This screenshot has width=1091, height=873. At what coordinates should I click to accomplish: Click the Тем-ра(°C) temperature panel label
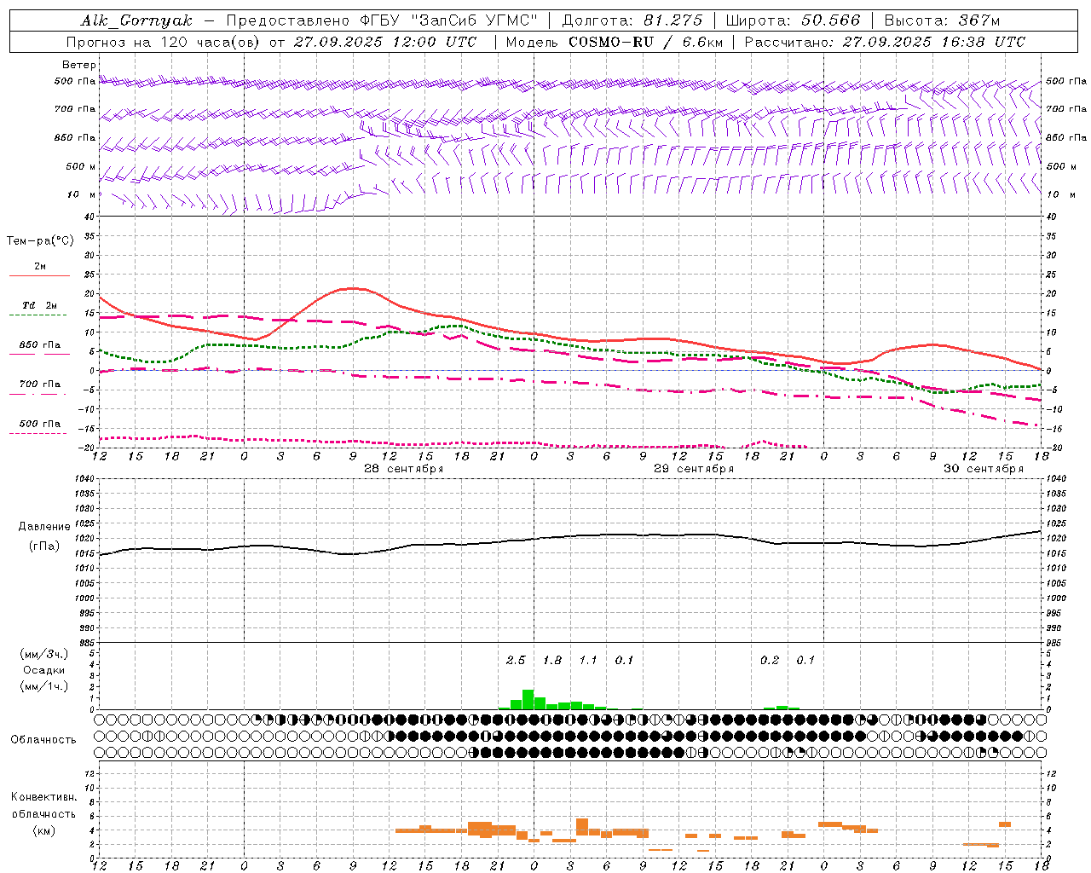pyautogui.click(x=40, y=241)
